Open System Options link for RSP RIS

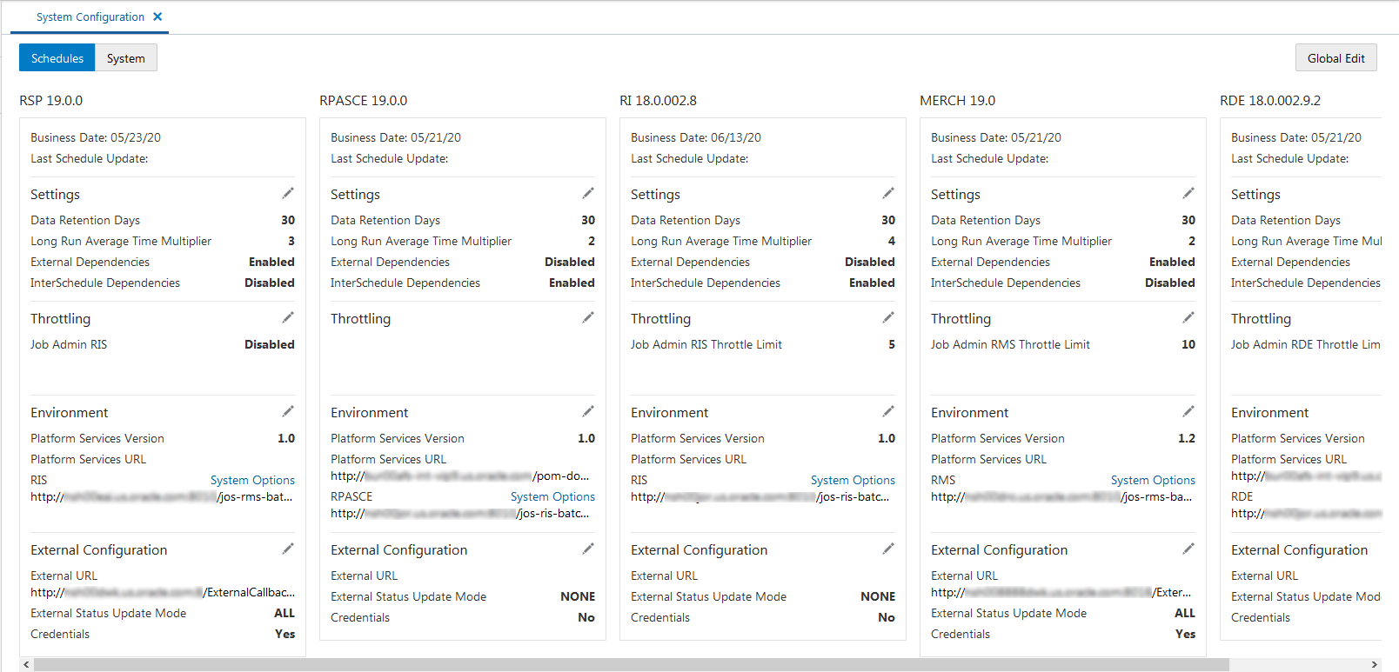252,480
